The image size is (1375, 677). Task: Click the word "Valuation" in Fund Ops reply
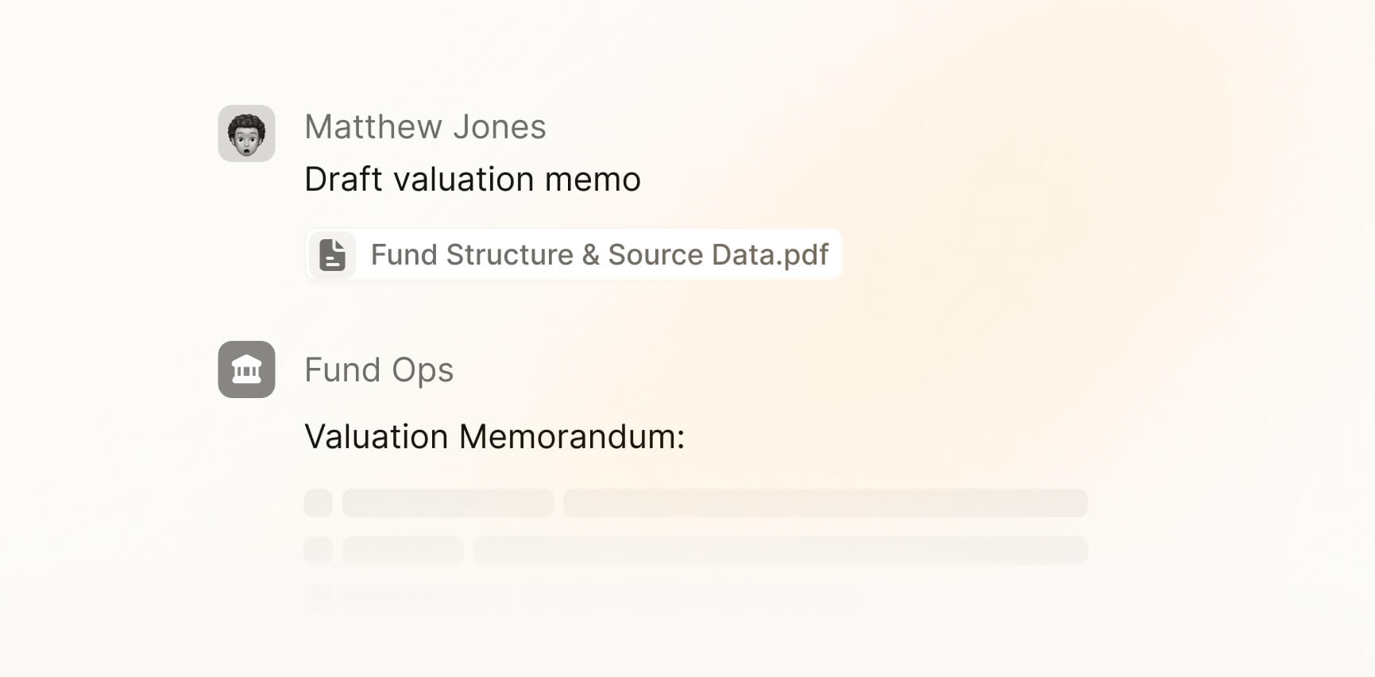[377, 437]
